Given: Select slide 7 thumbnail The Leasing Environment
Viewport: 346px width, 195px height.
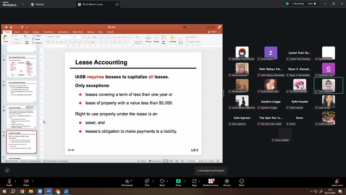Looking at the screenshot, I should coord(22,67).
